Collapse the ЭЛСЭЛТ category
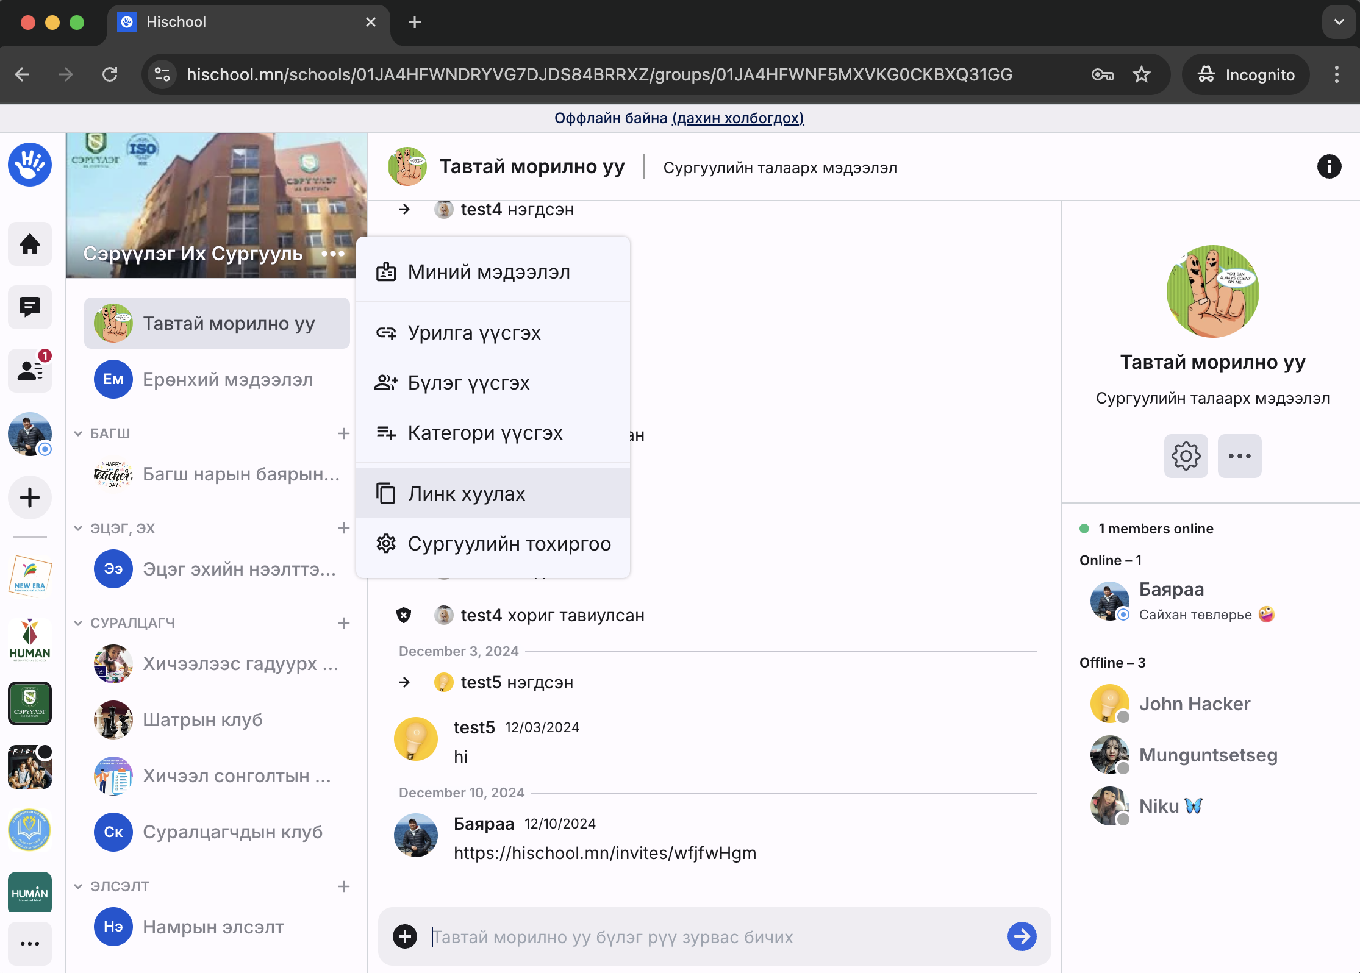 tap(78, 886)
